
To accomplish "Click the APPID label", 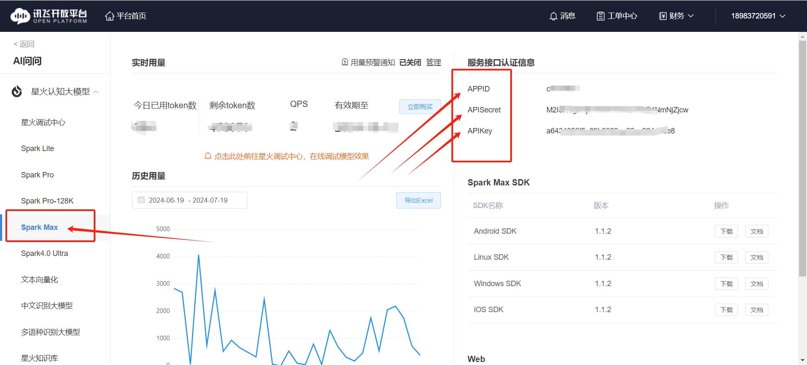I will 478,89.
